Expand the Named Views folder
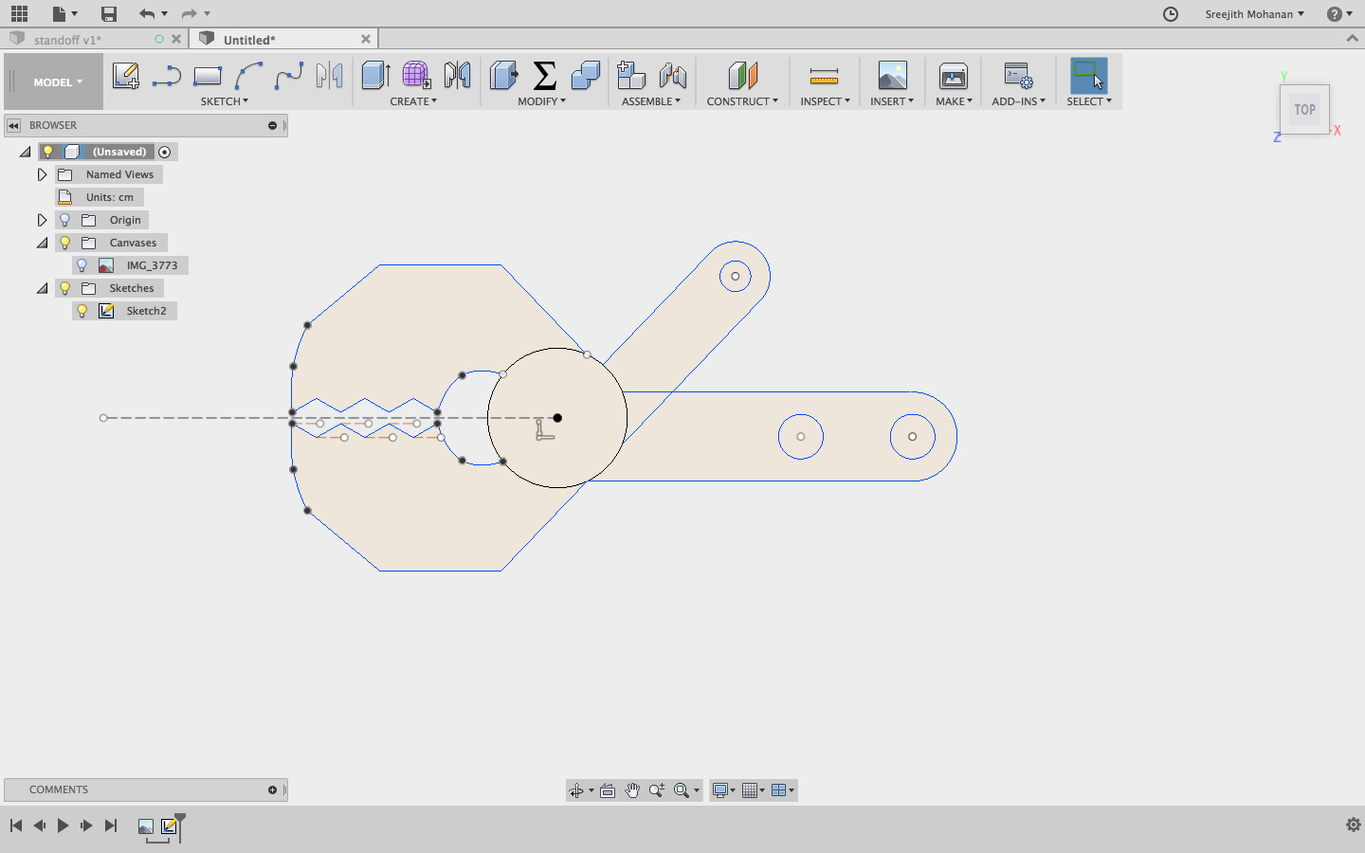This screenshot has height=853, width=1365. point(42,174)
